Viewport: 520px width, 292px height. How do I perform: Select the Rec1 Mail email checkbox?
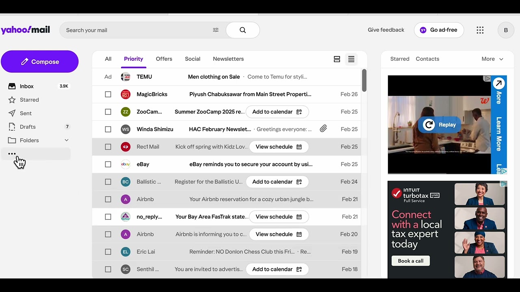click(x=108, y=147)
